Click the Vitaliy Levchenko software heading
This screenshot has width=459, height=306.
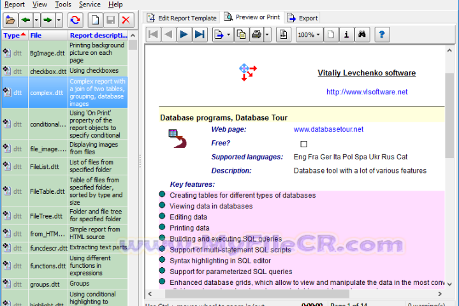[367, 73]
